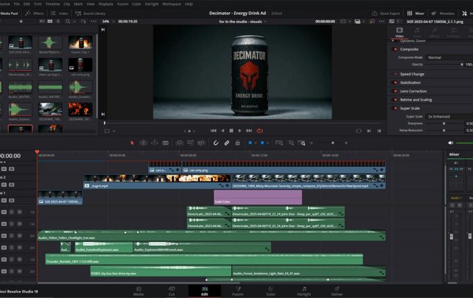Adjust the Noise Reduction slider
The height and width of the screenshot is (298, 473).
(444, 130)
